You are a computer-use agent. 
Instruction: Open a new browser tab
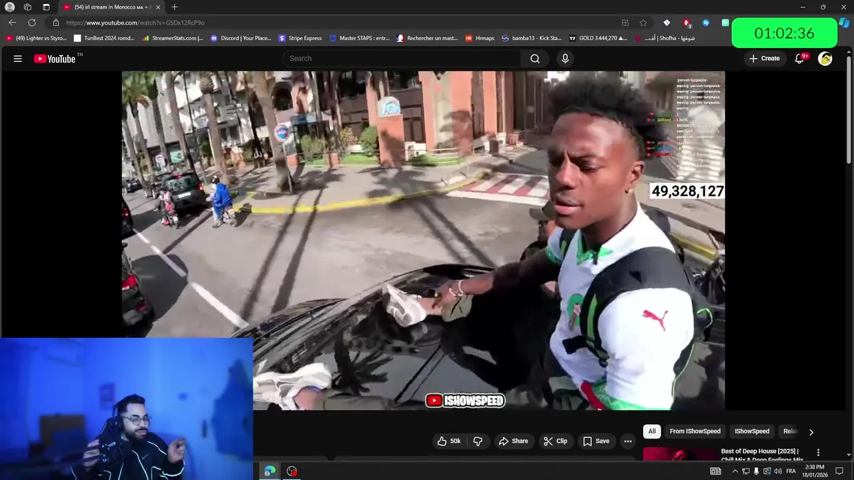pyautogui.click(x=174, y=7)
